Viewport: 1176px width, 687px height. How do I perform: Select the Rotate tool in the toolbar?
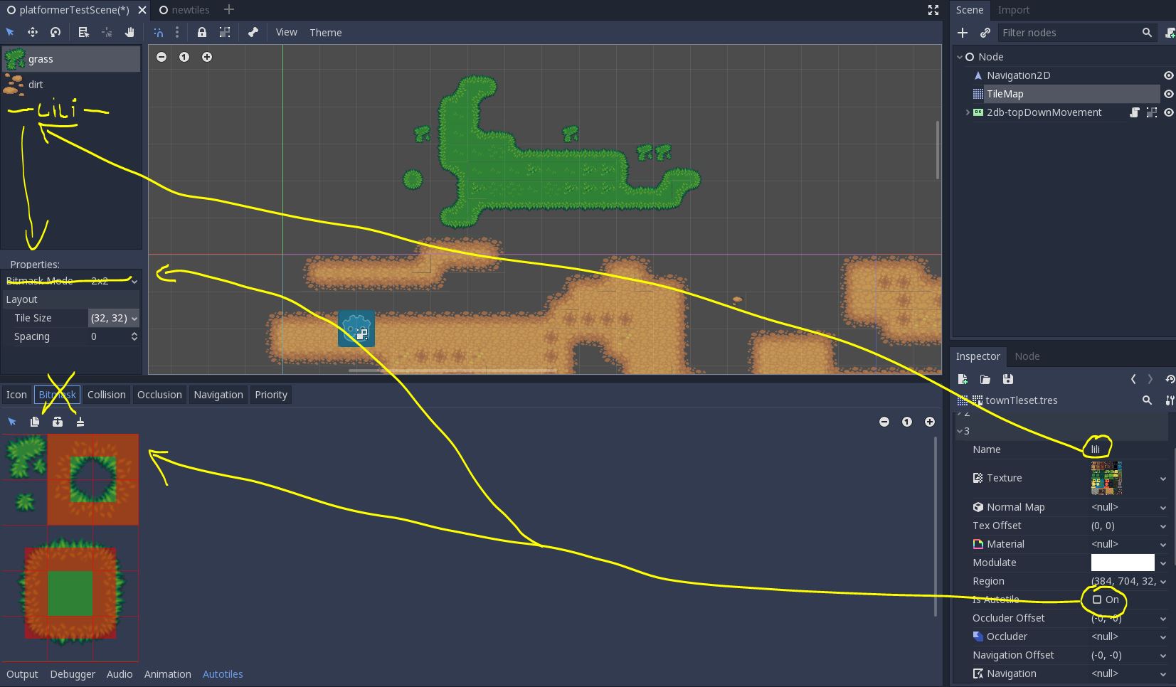click(x=55, y=32)
